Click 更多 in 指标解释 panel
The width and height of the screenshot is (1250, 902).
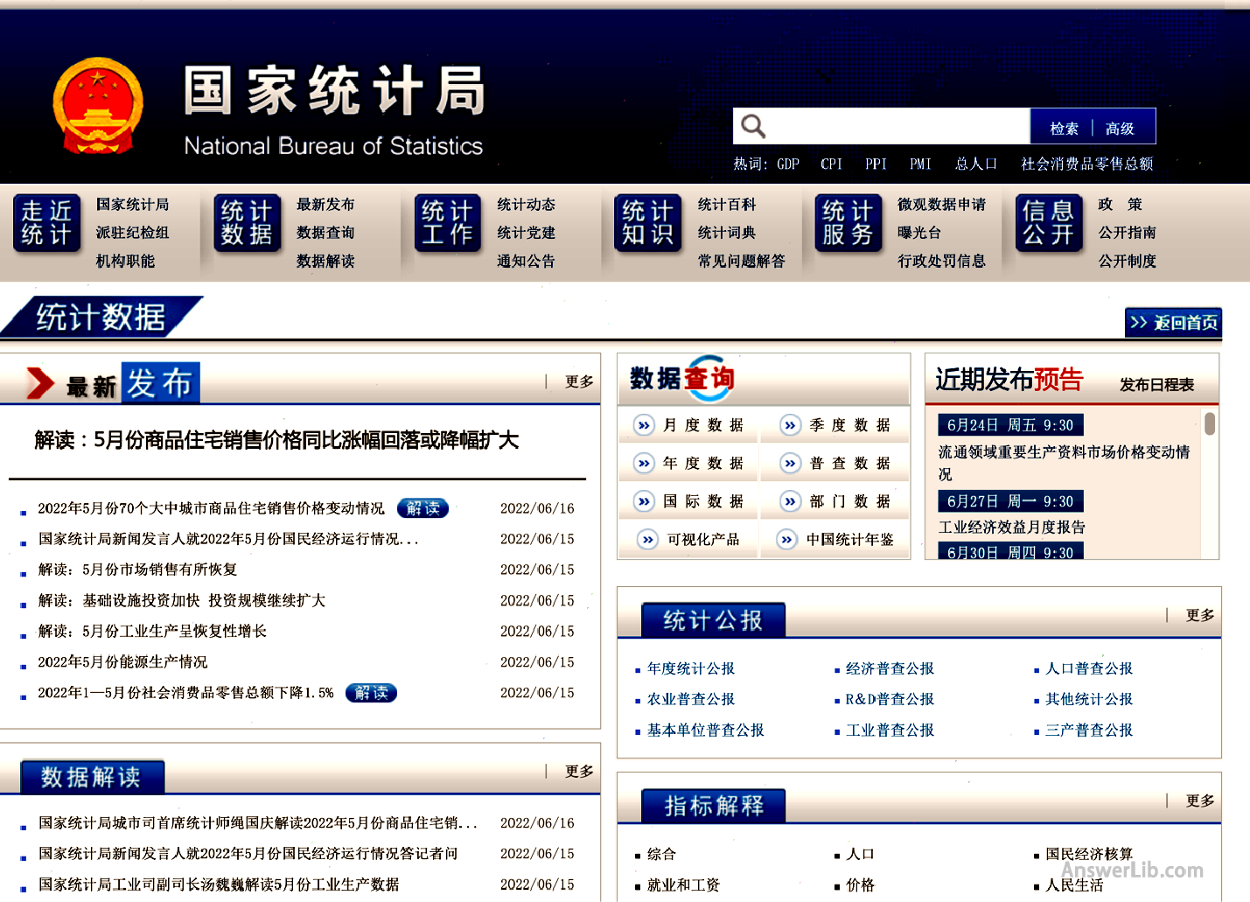[x=1200, y=801]
